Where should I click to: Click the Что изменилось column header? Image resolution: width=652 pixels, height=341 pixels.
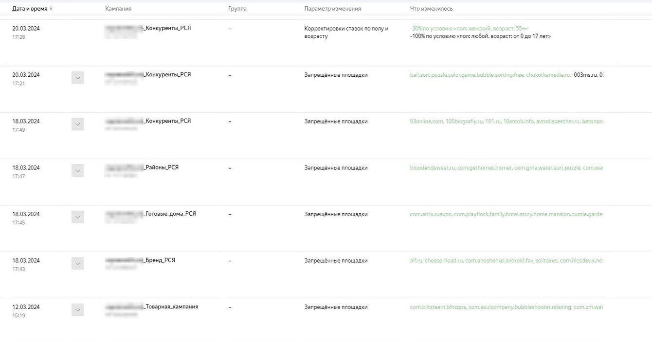pyautogui.click(x=431, y=9)
